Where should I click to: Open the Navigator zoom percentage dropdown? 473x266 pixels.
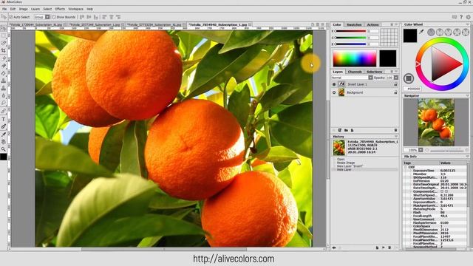point(421,150)
